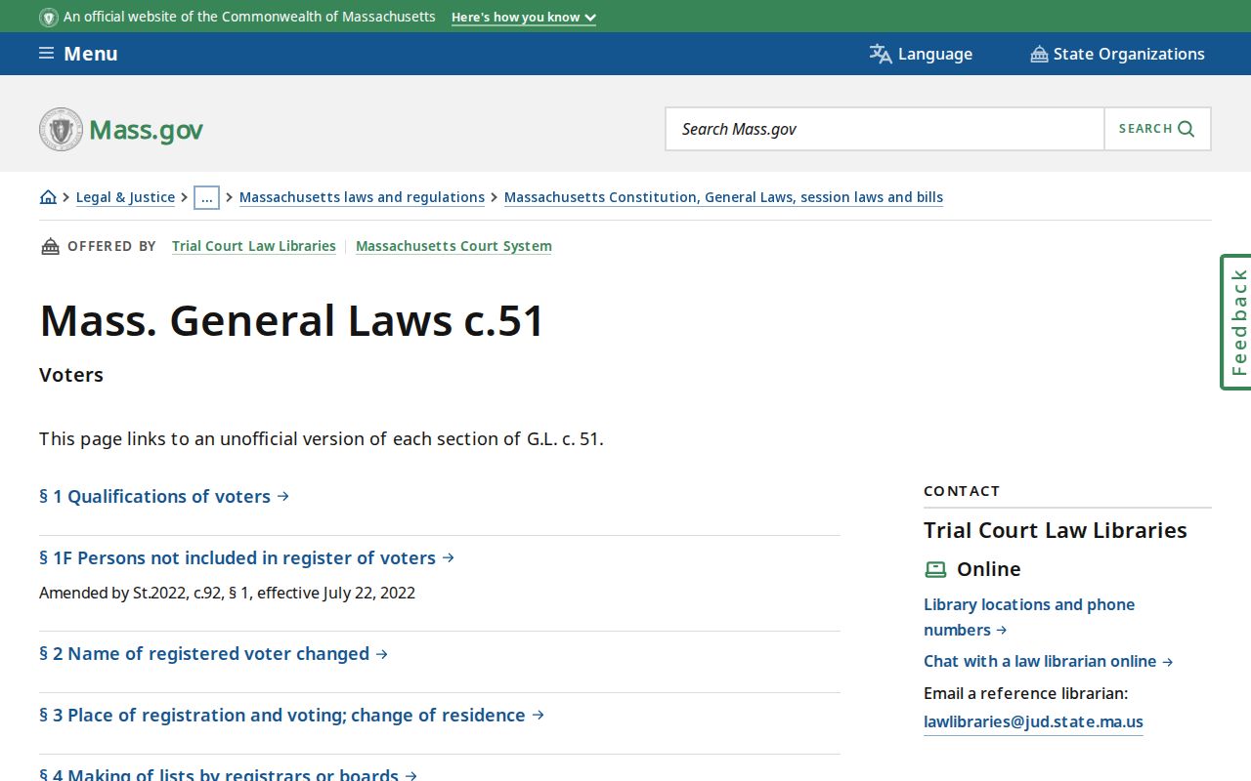The image size is (1251, 781).
Task: Click the Menu label in navigation bar
Action: tap(91, 54)
